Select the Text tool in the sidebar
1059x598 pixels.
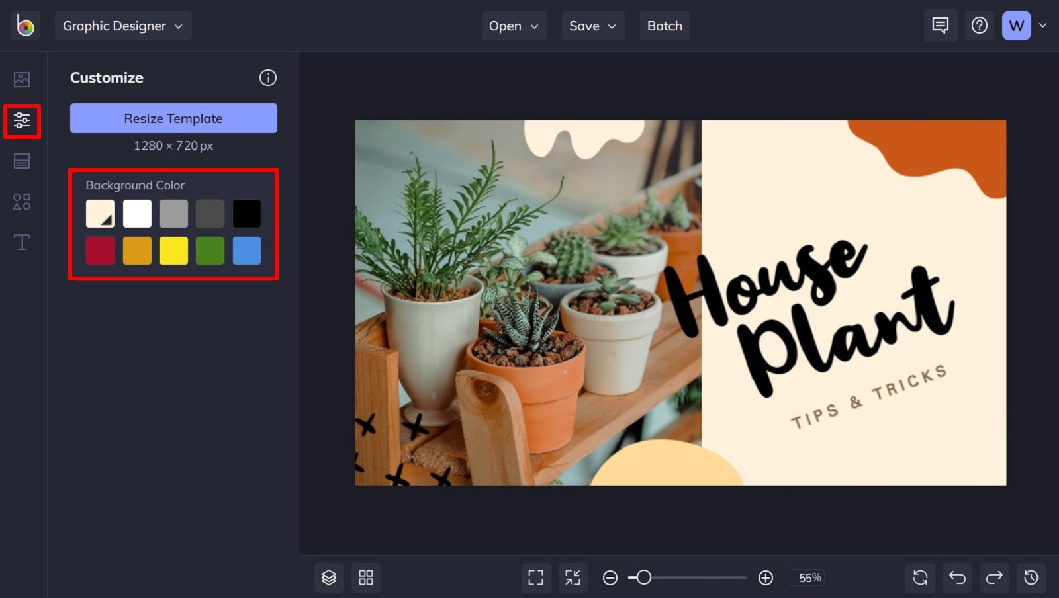[22, 242]
